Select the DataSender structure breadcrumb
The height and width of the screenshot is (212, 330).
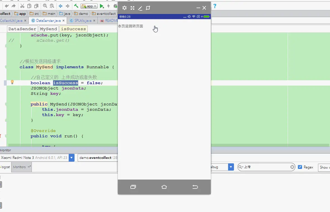pos(22,29)
